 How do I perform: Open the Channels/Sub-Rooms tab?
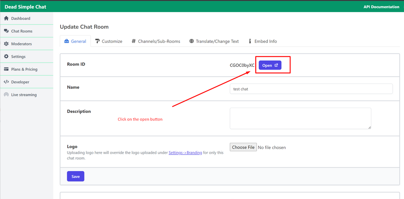click(156, 41)
